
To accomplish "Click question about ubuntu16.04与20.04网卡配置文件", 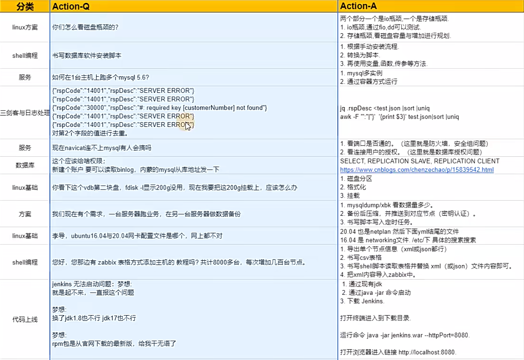I will tap(193, 236).
